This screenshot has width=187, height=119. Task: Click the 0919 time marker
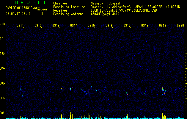pyautogui.click(x=163, y=25)
